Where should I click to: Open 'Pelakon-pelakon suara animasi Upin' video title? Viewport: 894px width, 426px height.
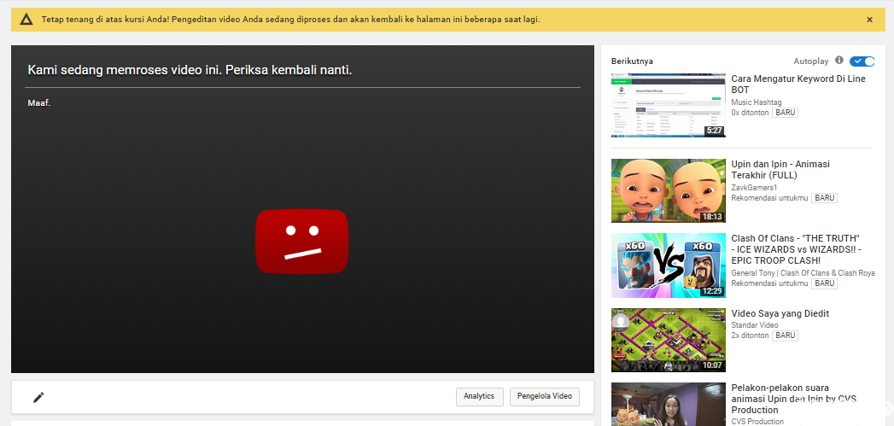[793, 399]
